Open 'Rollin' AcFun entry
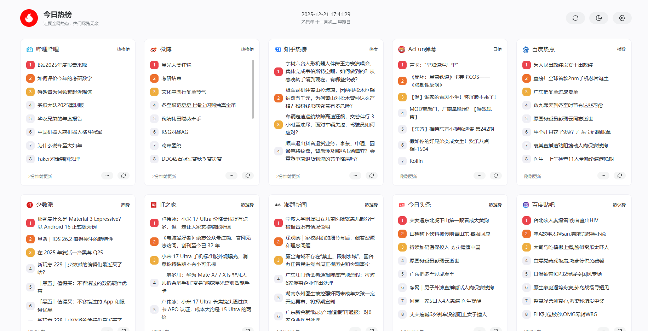Image resolution: width=648 pixels, height=331 pixels. coord(416,161)
